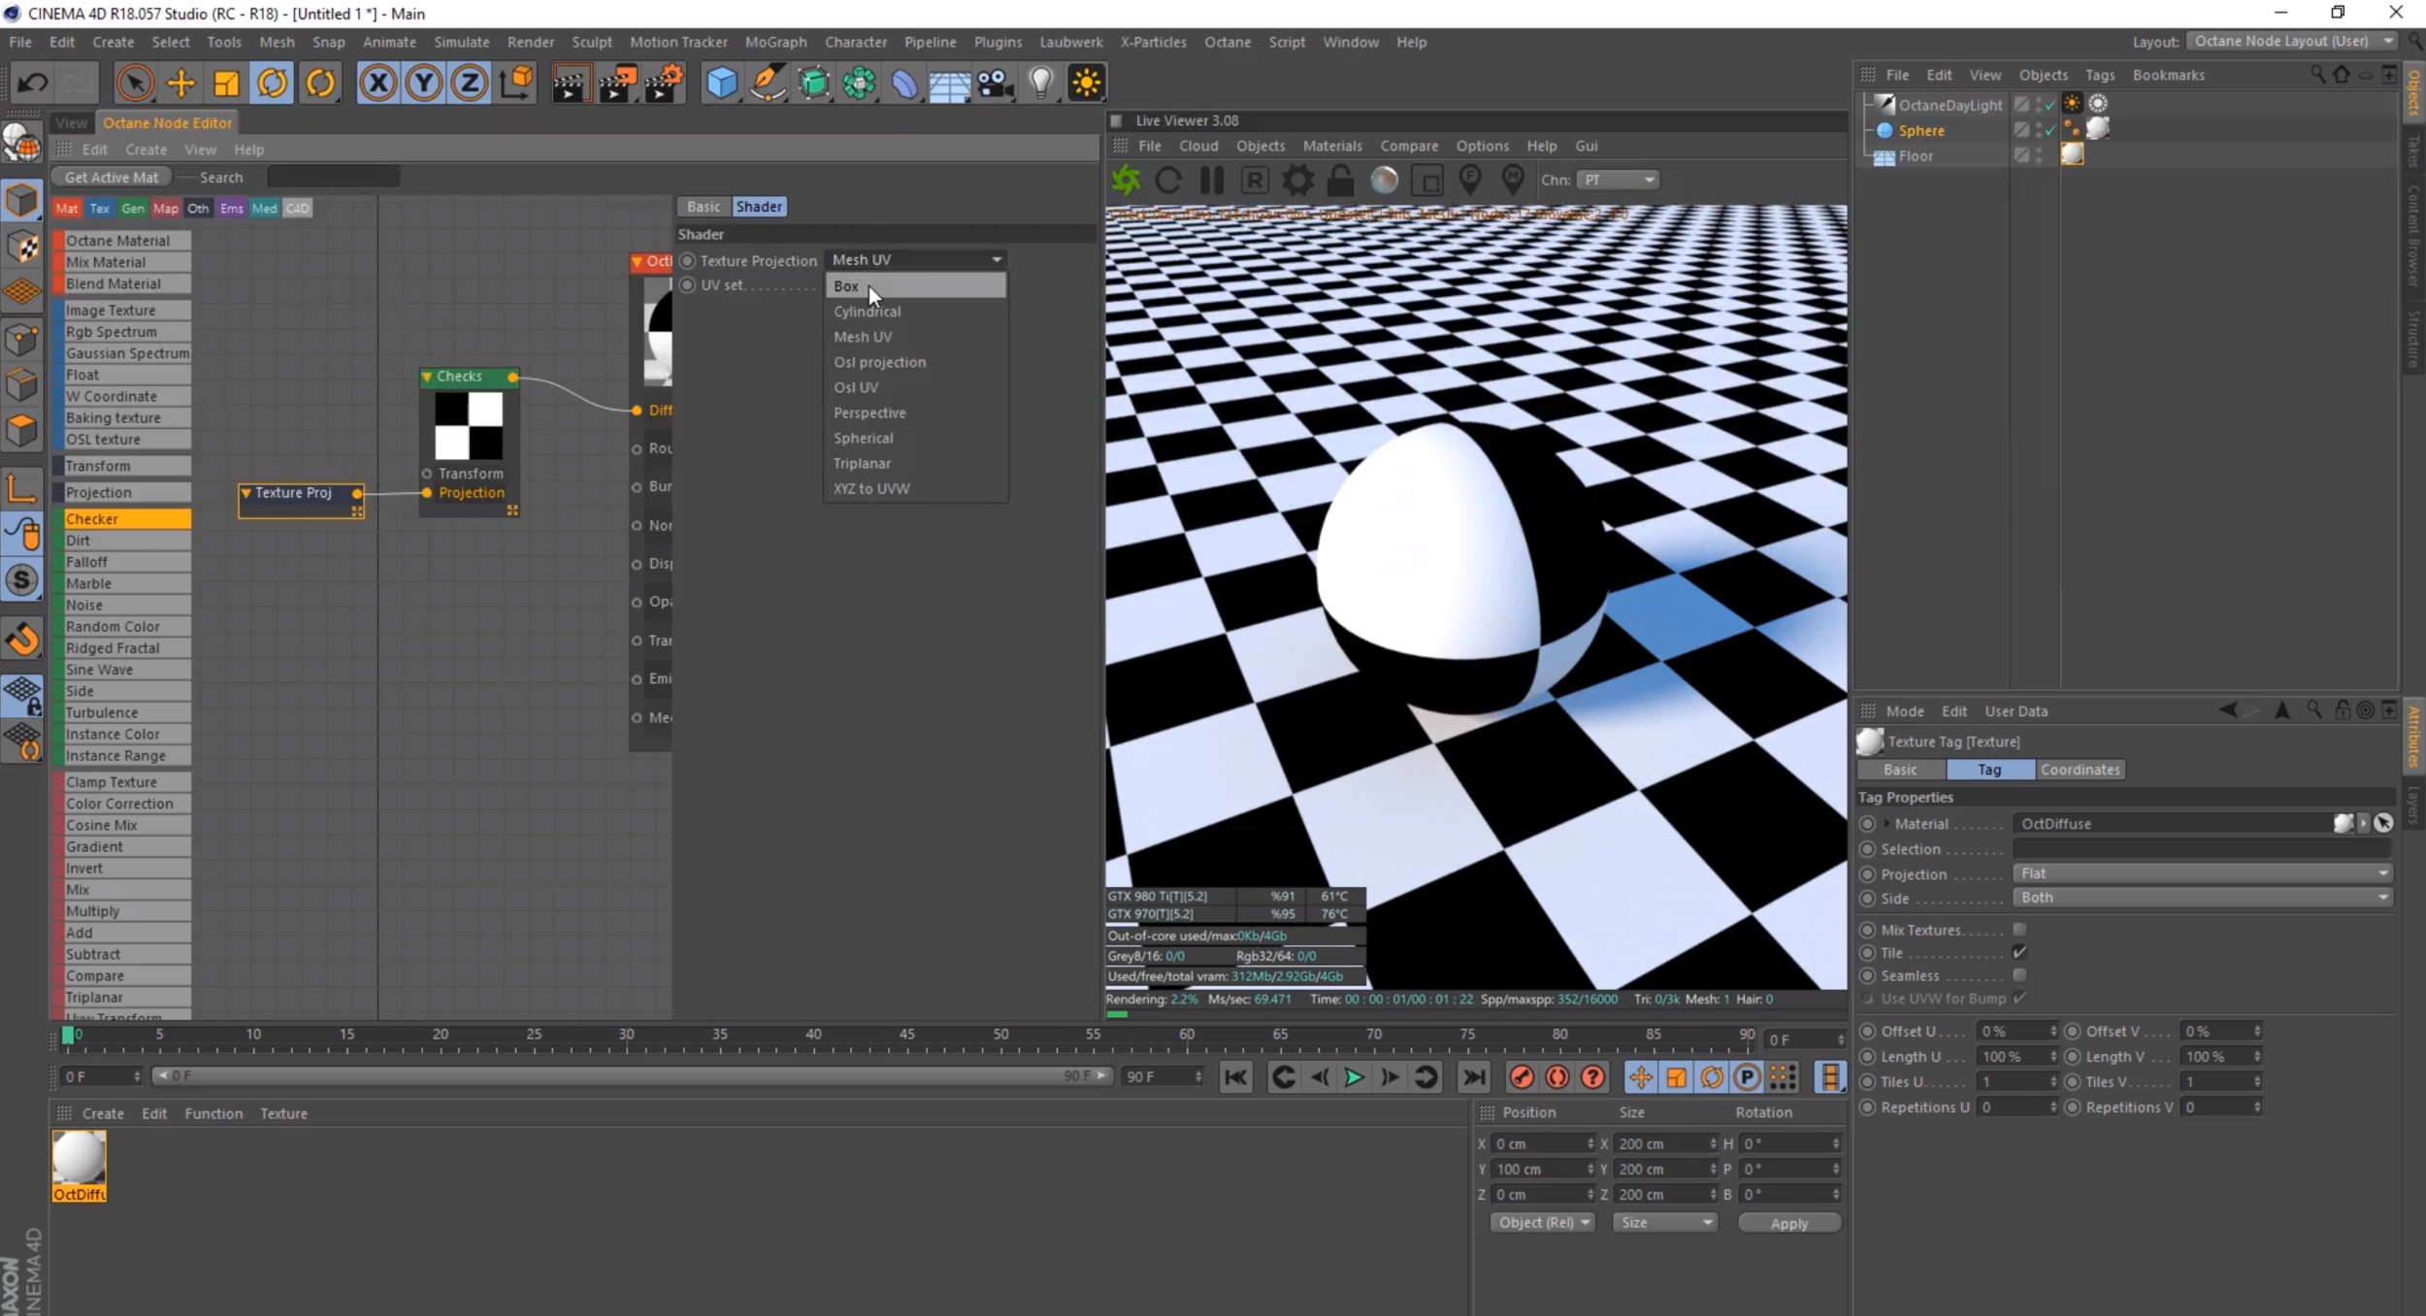The image size is (2426, 1316).
Task: Enable the Seamless checkbox
Action: coord(2020,975)
